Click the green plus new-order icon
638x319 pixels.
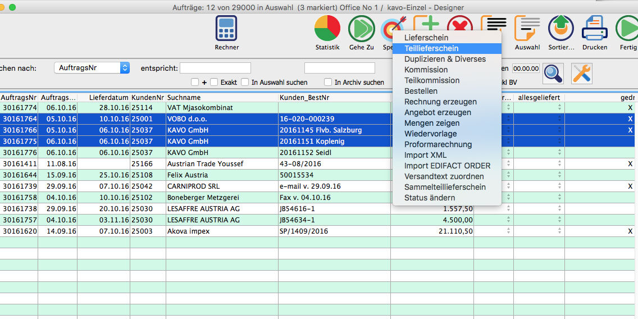(x=426, y=22)
